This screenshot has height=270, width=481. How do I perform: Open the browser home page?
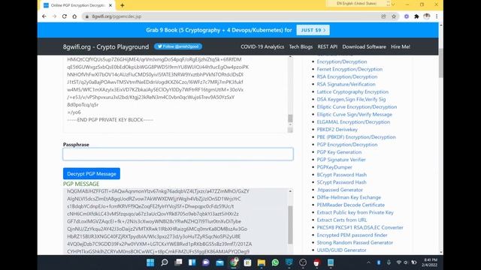[74, 16]
